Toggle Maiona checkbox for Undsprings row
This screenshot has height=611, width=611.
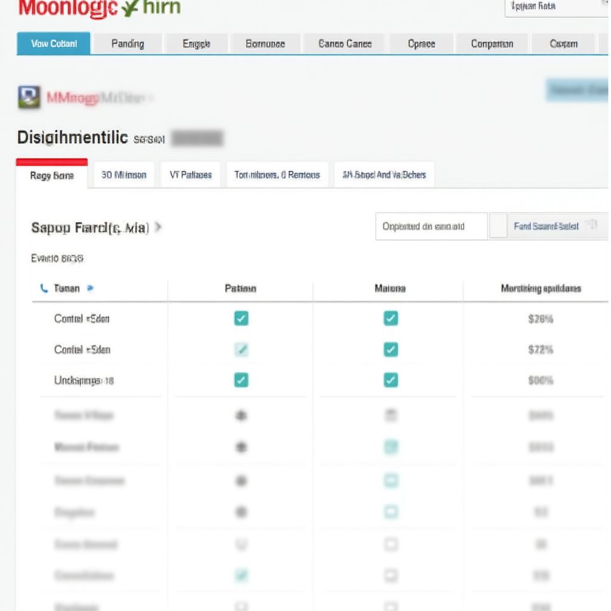pos(391,380)
